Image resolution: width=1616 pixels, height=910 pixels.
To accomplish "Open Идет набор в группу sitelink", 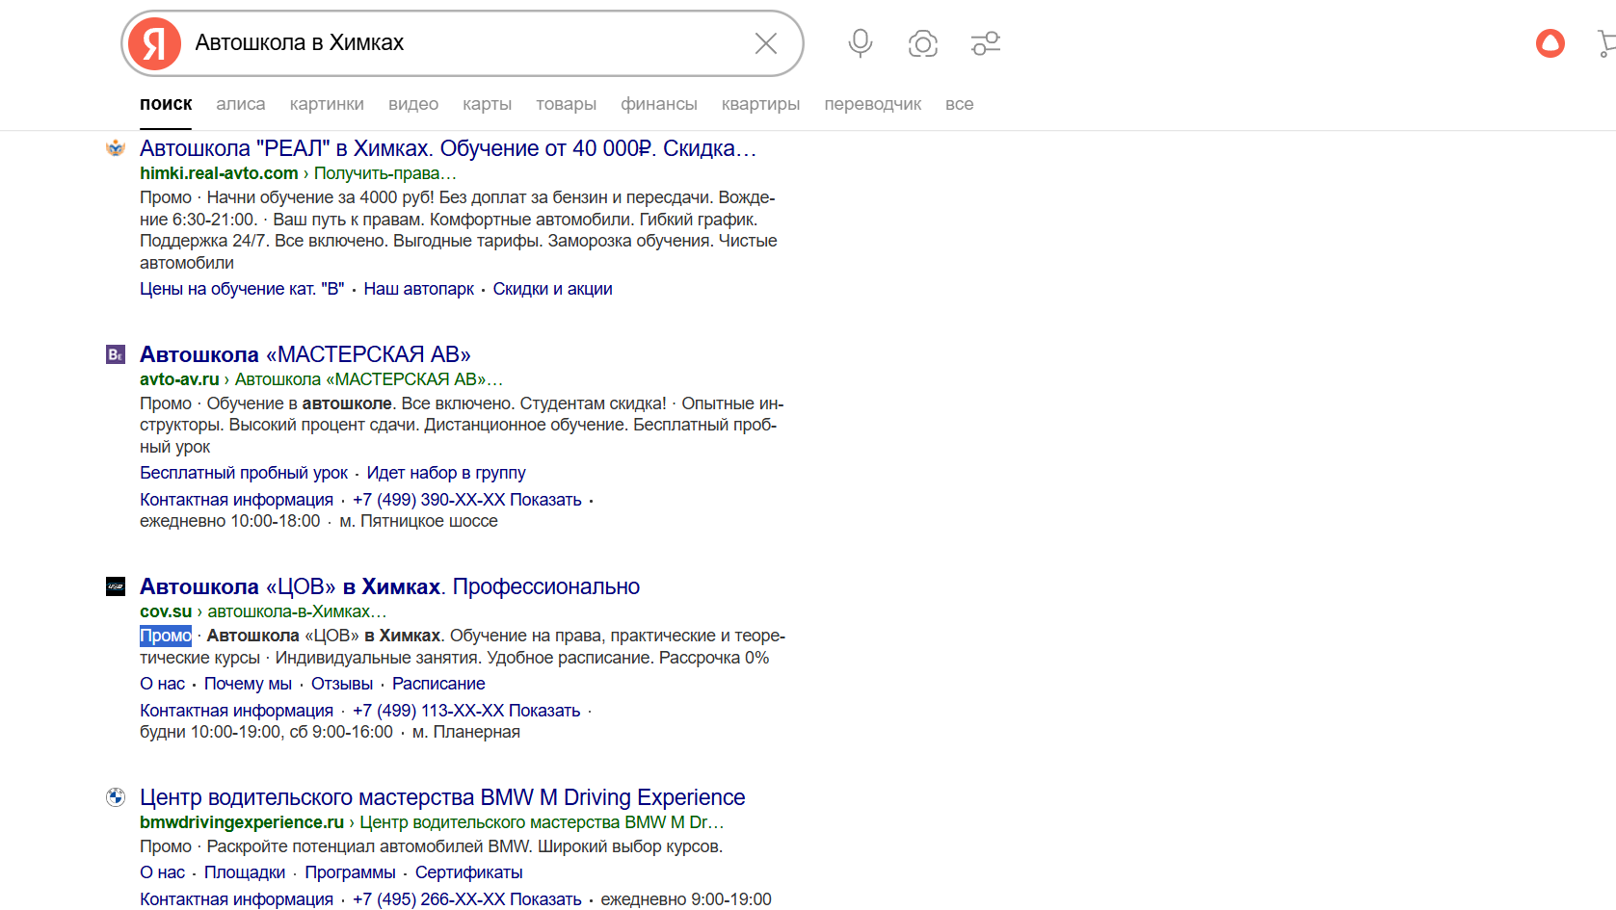I will (x=446, y=473).
